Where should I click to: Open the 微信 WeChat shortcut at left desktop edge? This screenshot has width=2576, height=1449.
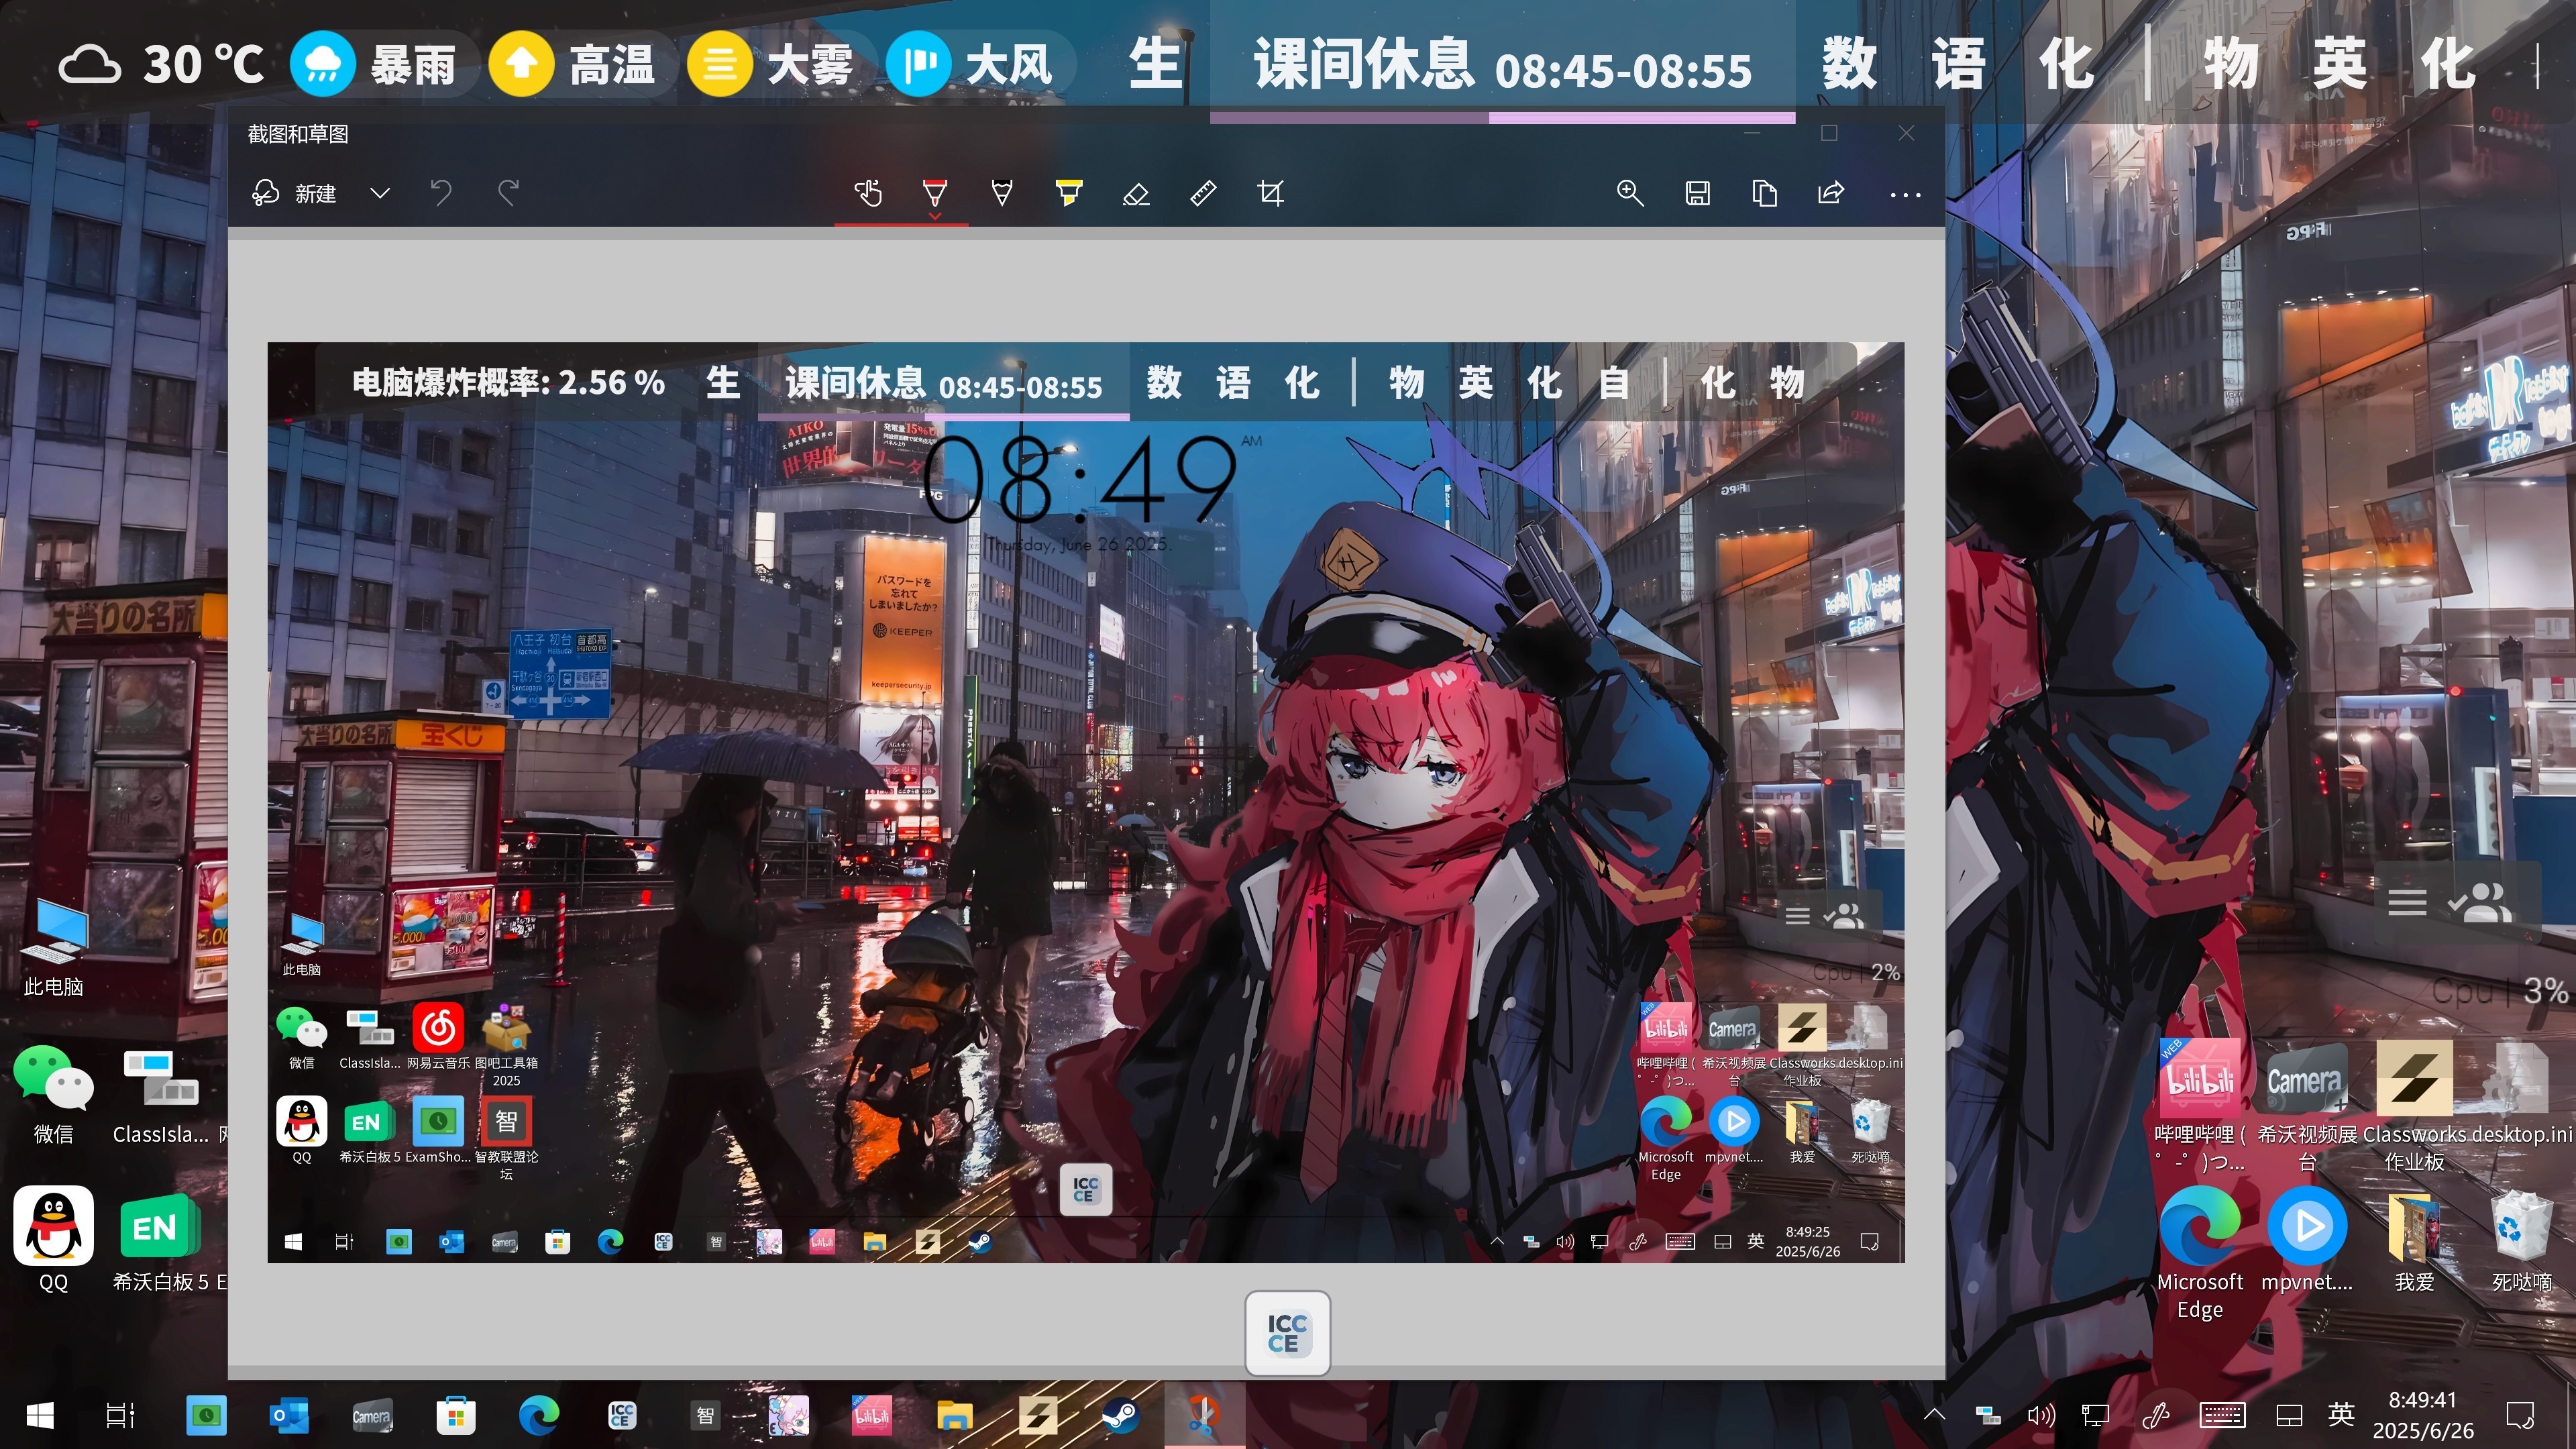[x=53, y=1094]
